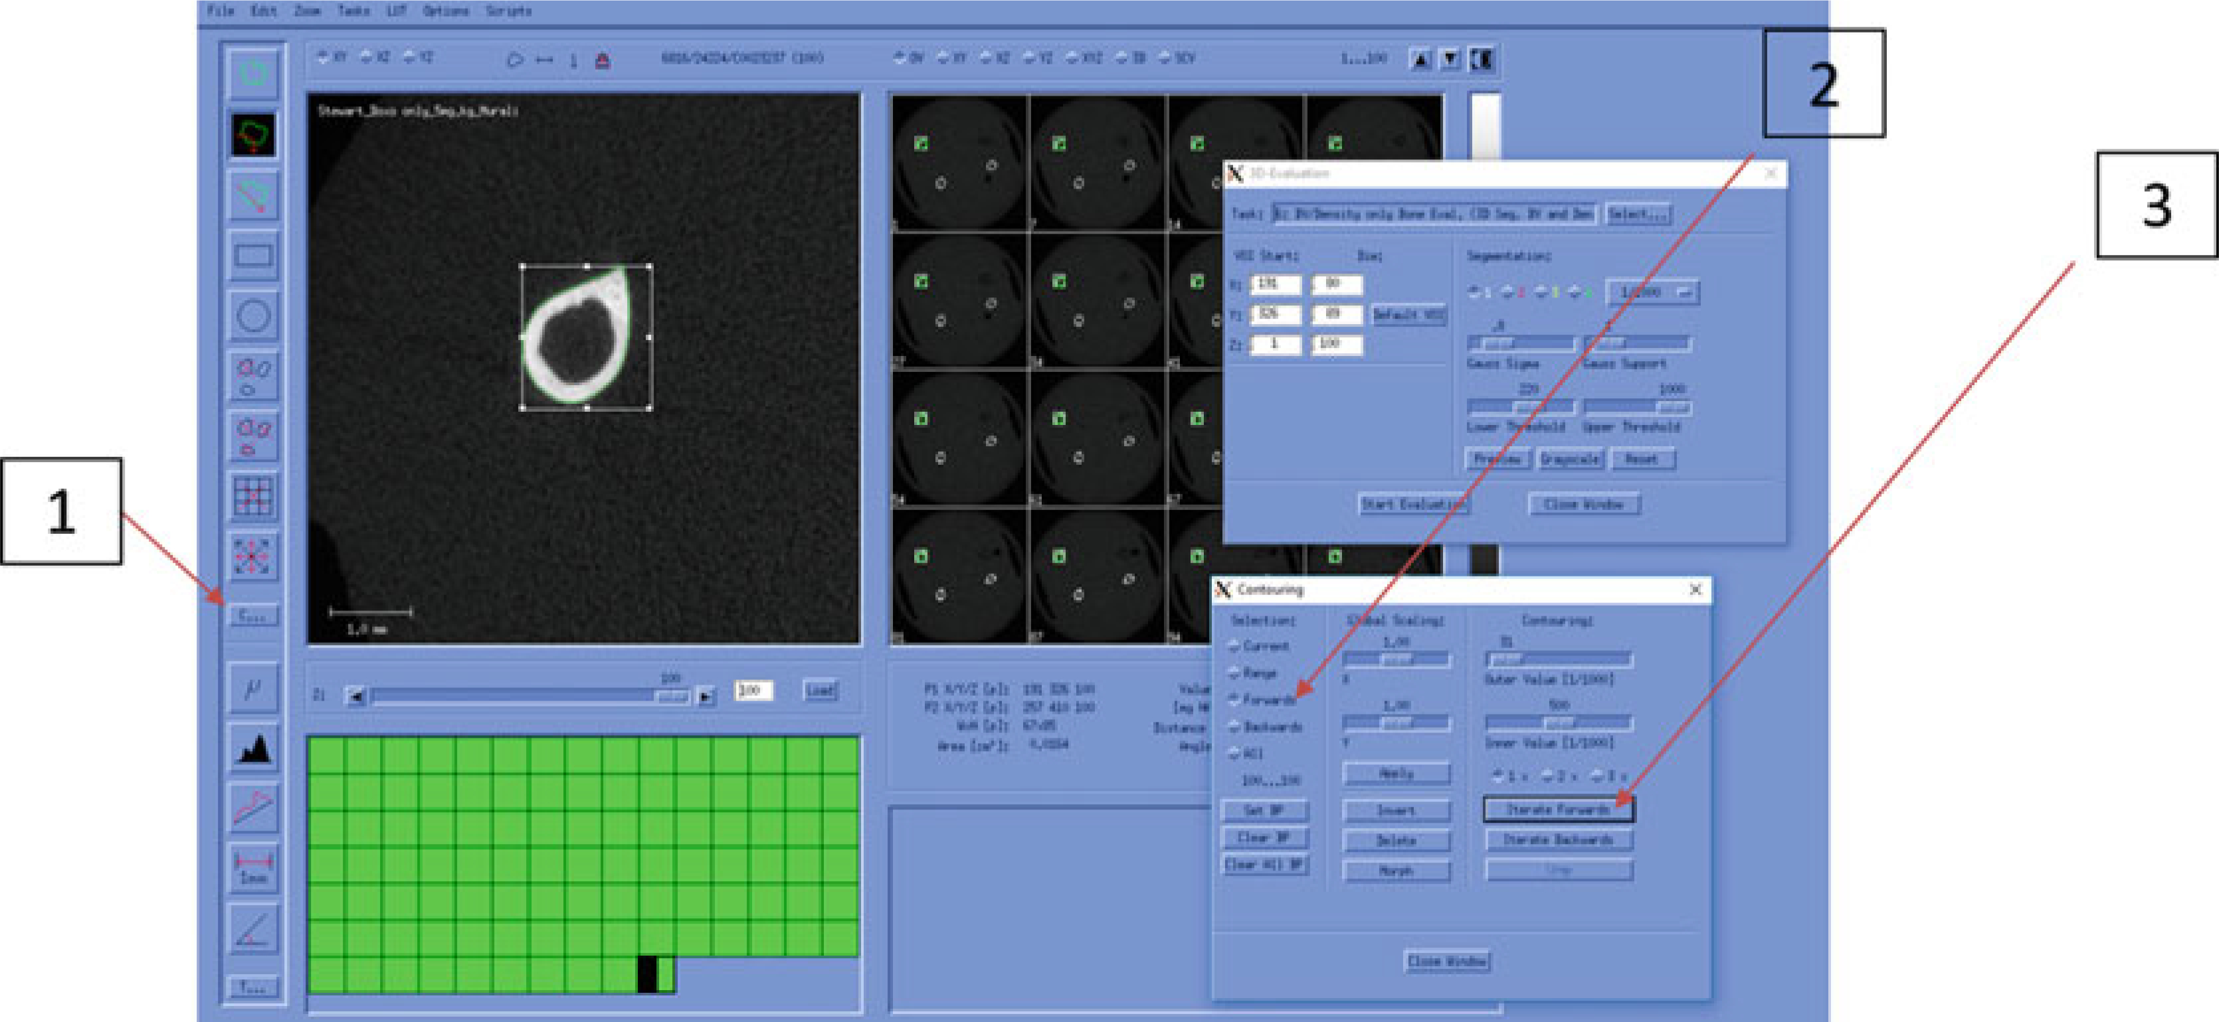
Task: Click the Load button beside slice number
Action: click(x=819, y=691)
